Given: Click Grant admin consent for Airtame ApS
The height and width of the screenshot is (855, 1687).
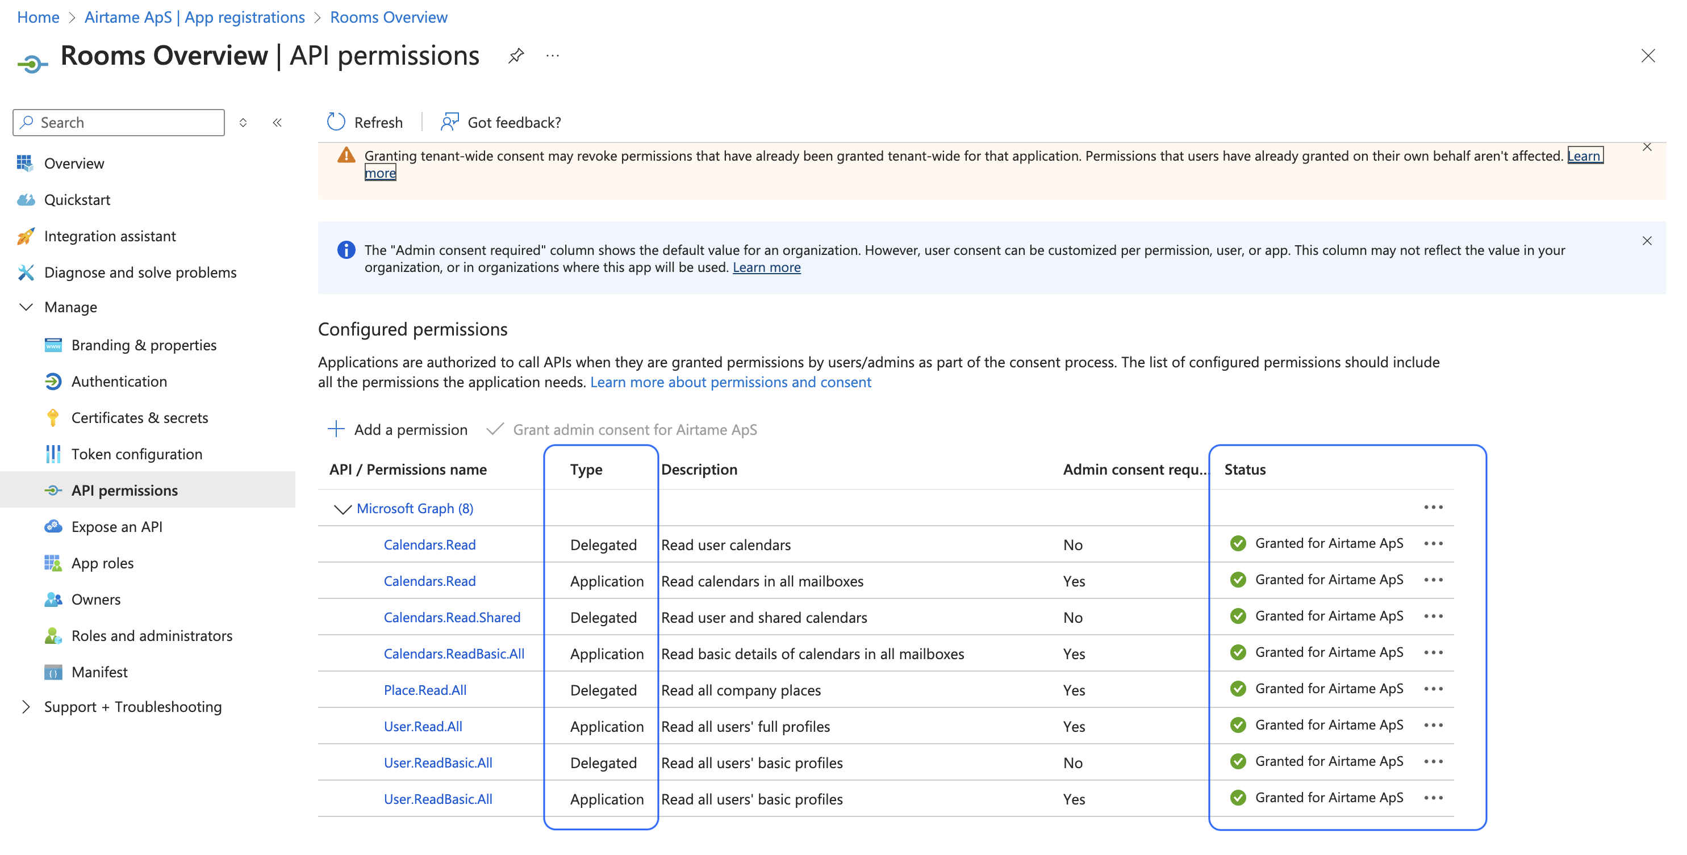Looking at the screenshot, I should pyautogui.click(x=621, y=429).
